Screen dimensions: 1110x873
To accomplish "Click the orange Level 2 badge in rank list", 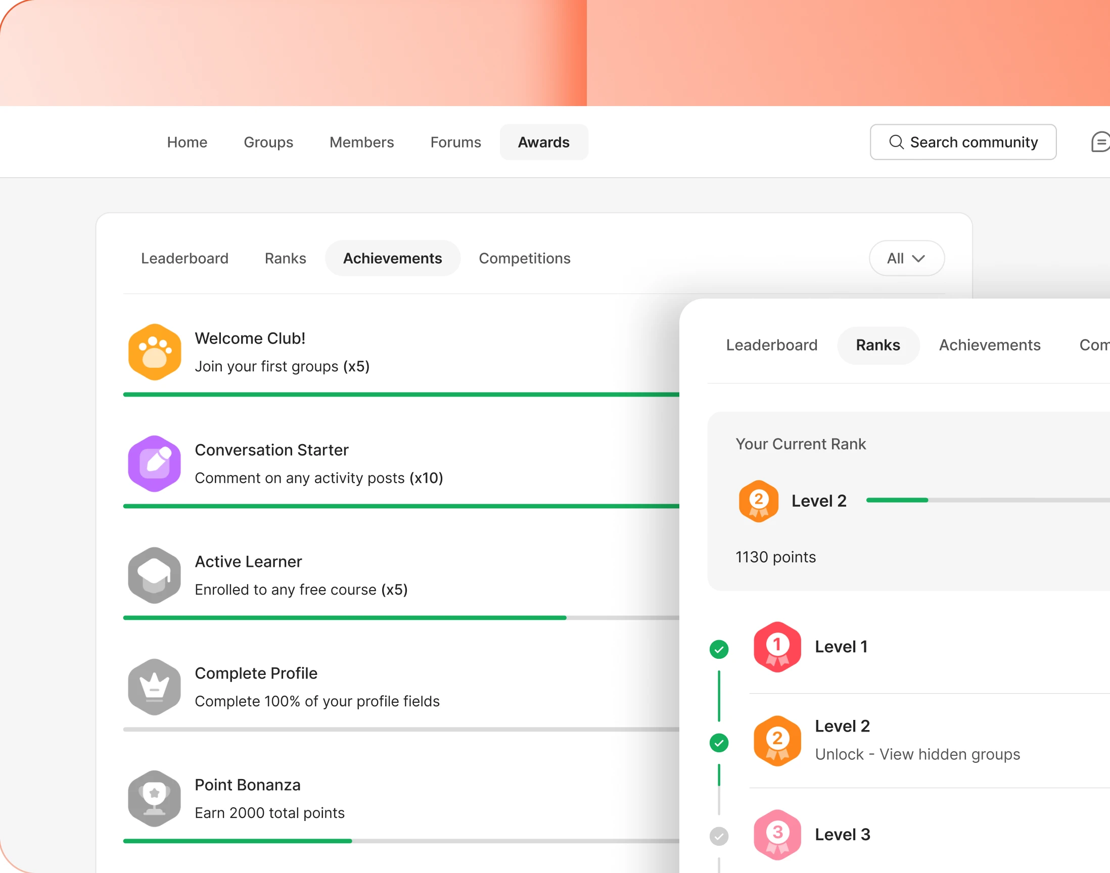I will (x=777, y=741).
